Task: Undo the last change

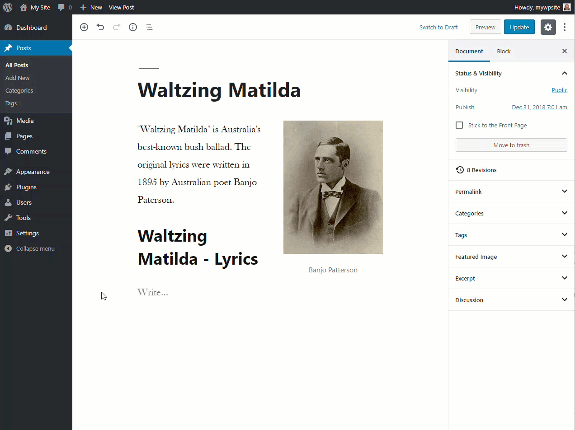Action: pos(100,27)
